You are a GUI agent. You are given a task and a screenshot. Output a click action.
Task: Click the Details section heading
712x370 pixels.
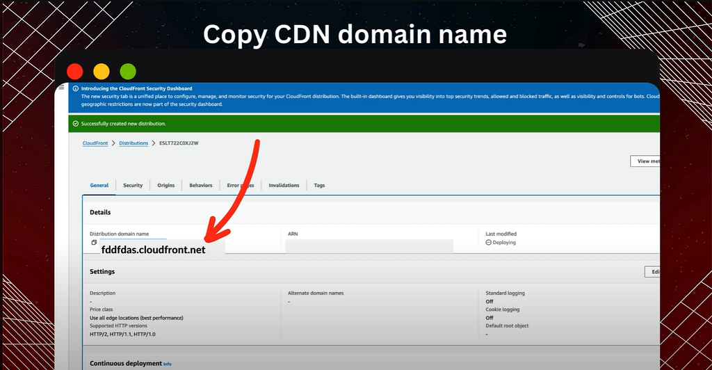pyautogui.click(x=100, y=212)
